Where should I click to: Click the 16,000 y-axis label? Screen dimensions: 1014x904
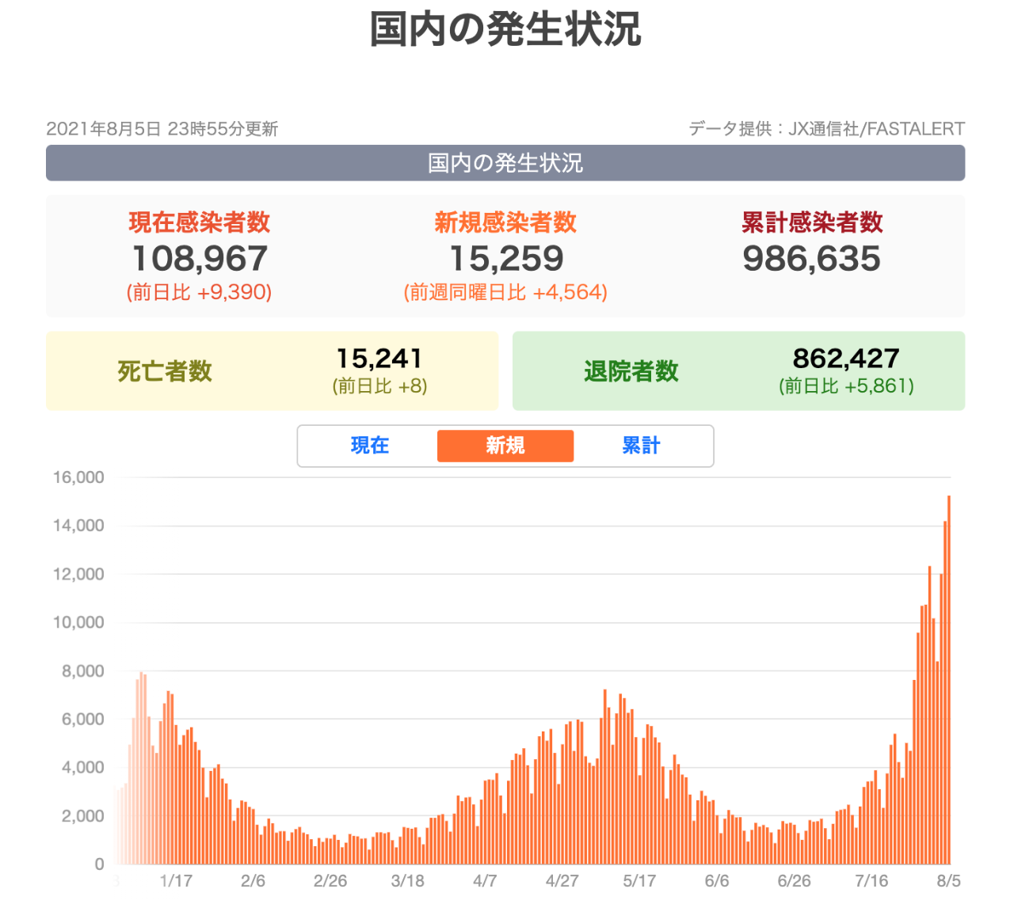(x=78, y=477)
